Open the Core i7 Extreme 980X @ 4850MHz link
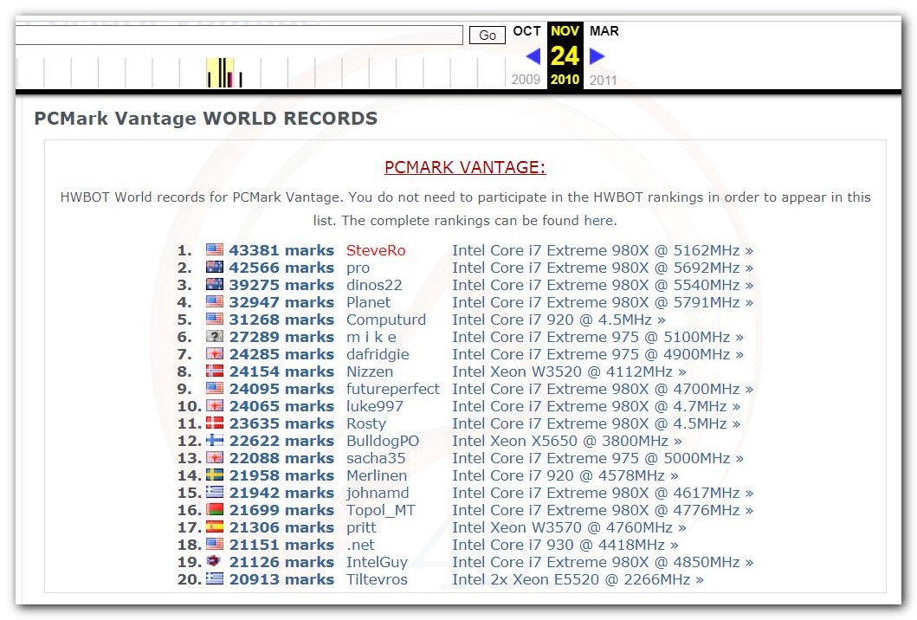Viewport: 917px width, 620px height. pos(603,562)
